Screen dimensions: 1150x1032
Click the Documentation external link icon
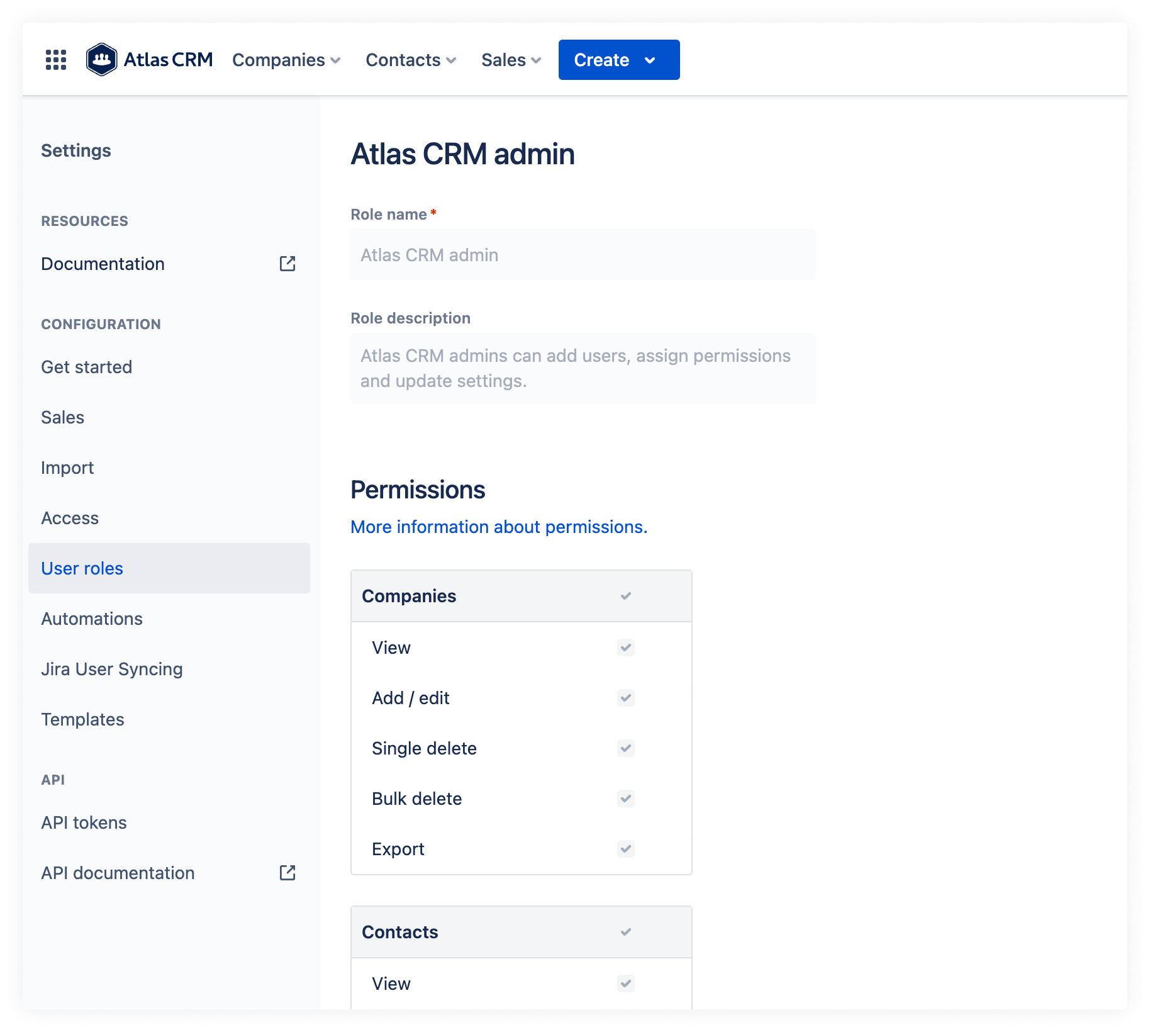[x=287, y=264]
